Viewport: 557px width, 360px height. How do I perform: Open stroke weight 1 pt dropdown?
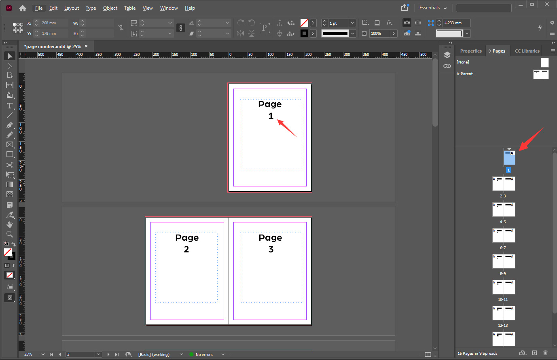click(352, 23)
